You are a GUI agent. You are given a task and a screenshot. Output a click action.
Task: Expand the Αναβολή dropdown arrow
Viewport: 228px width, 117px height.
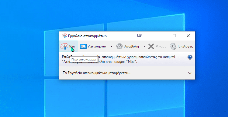pyautogui.click(x=144, y=47)
